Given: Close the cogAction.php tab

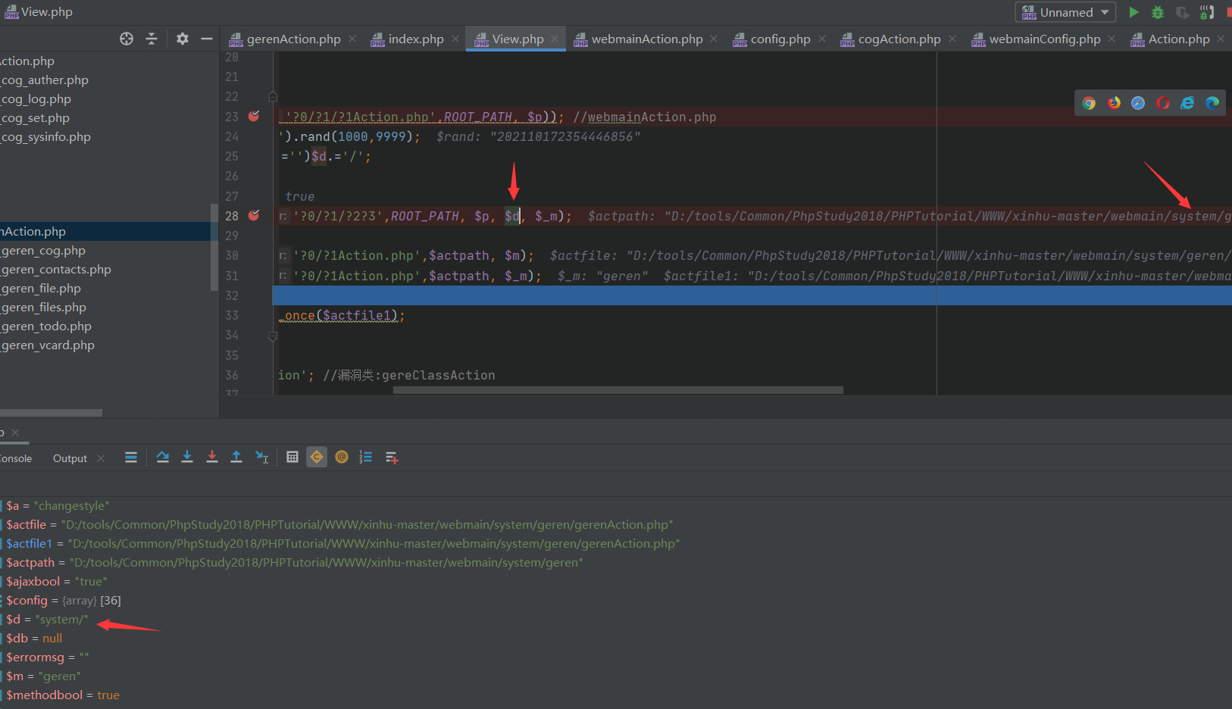Looking at the screenshot, I should click(952, 39).
